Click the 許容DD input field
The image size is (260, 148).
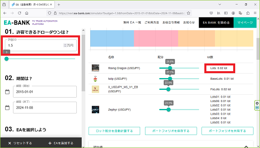coord(41,45)
